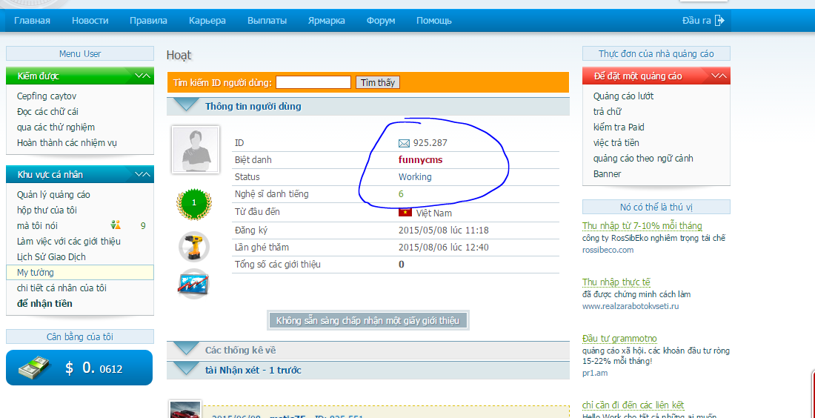This screenshot has height=418, width=815.
Task: Click the Working status value
Action: coord(415,177)
